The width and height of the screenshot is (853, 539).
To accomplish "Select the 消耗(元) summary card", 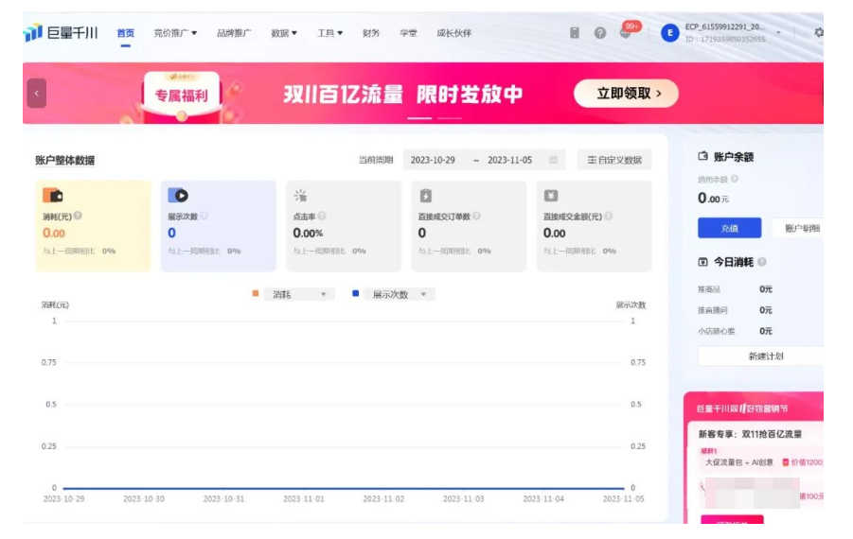I will point(93,226).
